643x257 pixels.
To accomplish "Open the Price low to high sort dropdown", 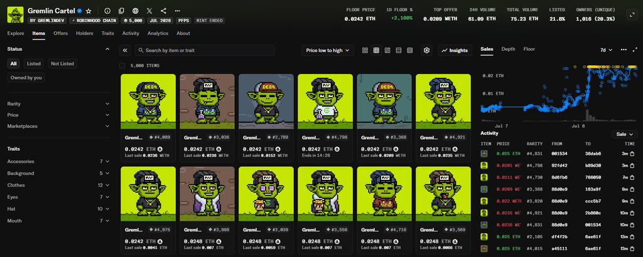I will pos(327,50).
